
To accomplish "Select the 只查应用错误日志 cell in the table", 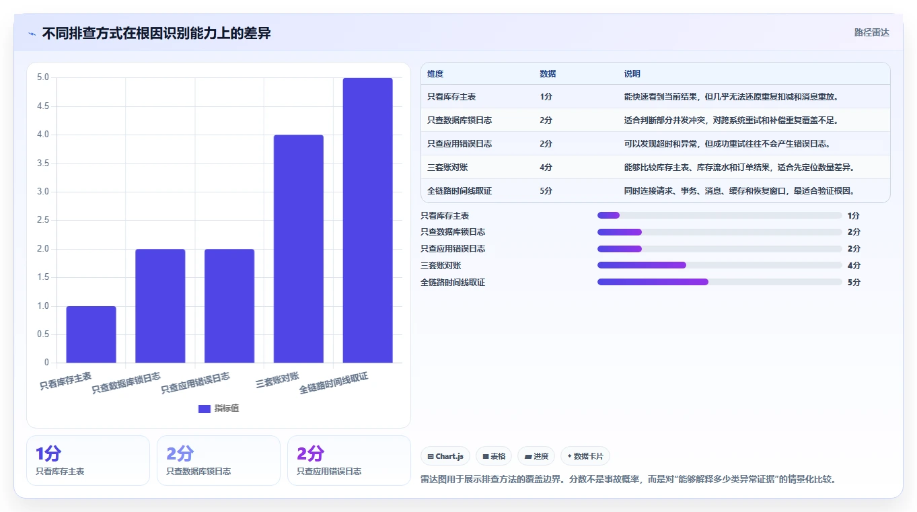I will (460, 144).
